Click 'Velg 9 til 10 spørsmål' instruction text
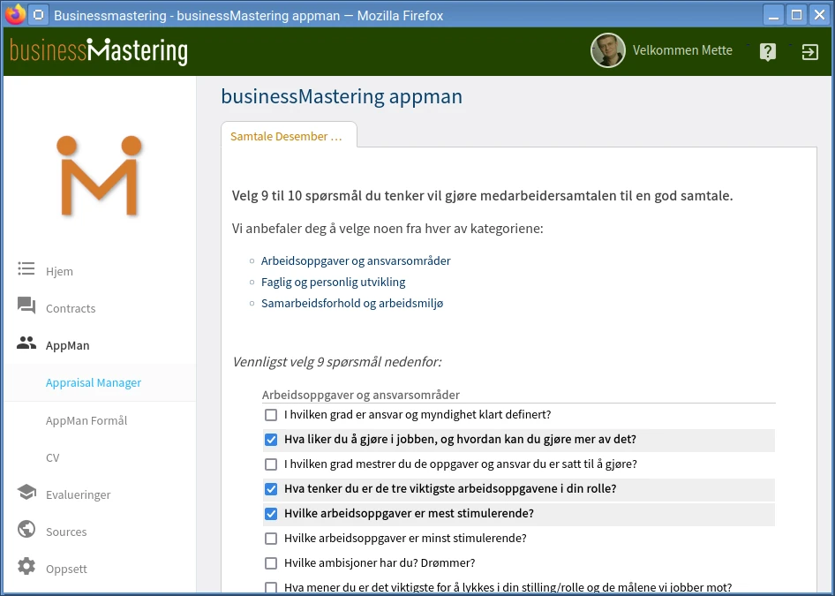Screen dimensions: 835x596 coord(483,196)
